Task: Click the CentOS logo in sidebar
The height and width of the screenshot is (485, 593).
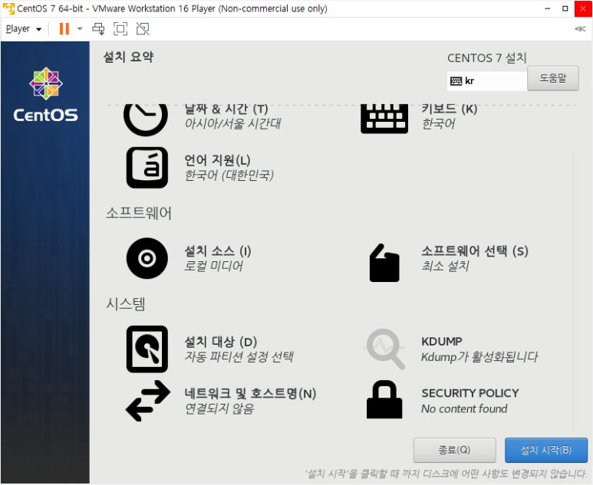Action: [x=46, y=95]
